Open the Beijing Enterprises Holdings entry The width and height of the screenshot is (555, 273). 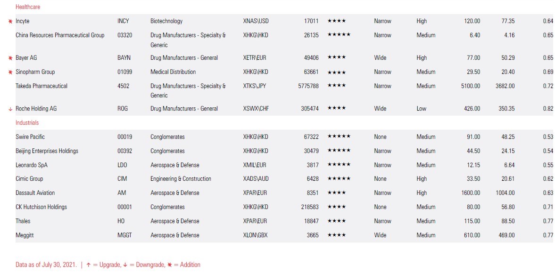tap(47, 151)
